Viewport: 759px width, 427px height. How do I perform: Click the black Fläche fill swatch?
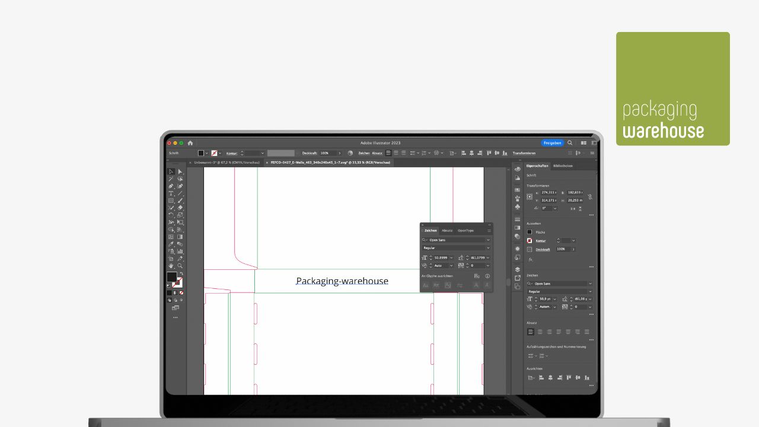[530, 232]
